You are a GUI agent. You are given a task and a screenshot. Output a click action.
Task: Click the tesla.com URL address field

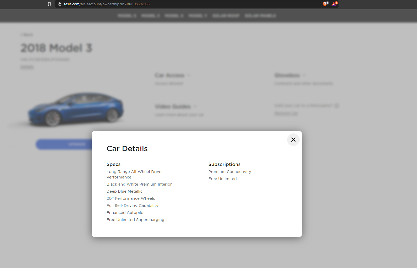point(184,4)
